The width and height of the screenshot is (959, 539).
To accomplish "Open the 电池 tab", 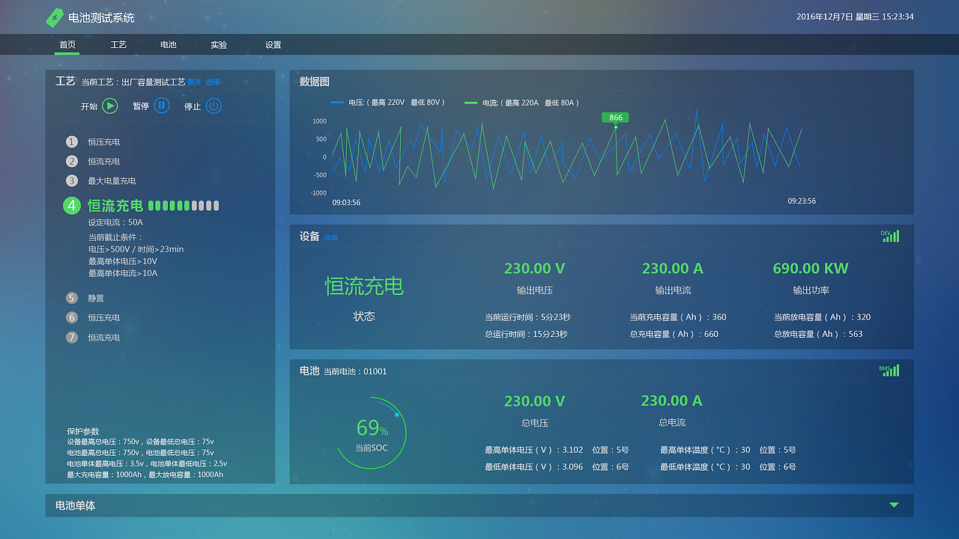I will (169, 45).
